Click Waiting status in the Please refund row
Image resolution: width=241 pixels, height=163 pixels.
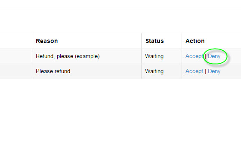(154, 71)
